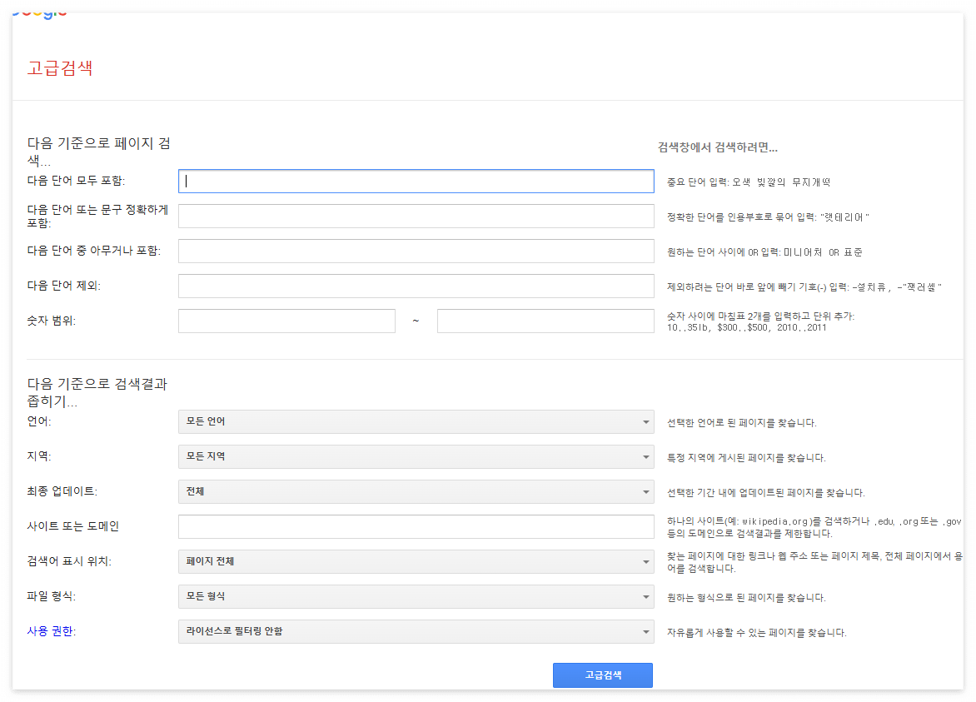Open the 라이선스로 필터링 안함 usage rights selector
The width and height of the screenshot is (976, 702).
[416, 632]
